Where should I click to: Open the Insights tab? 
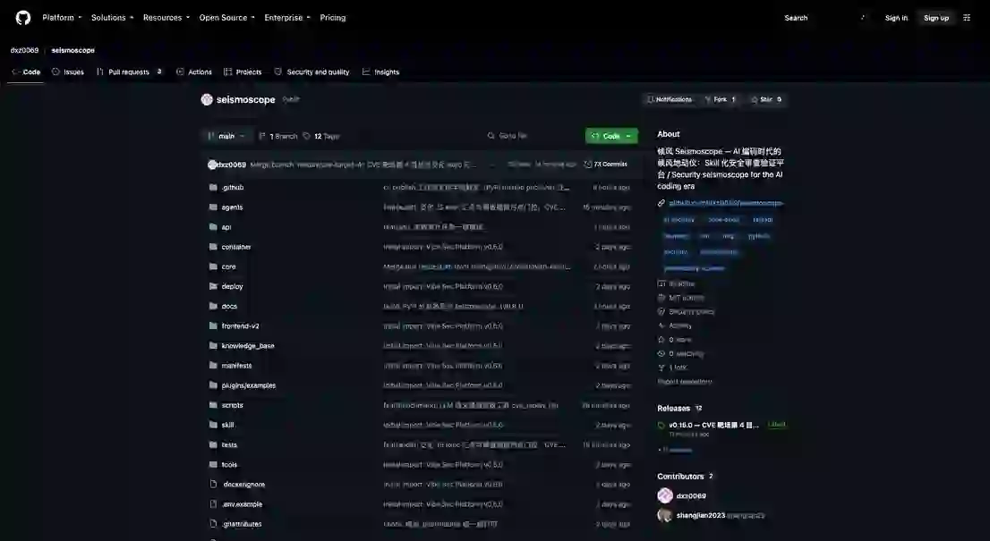(380, 72)
